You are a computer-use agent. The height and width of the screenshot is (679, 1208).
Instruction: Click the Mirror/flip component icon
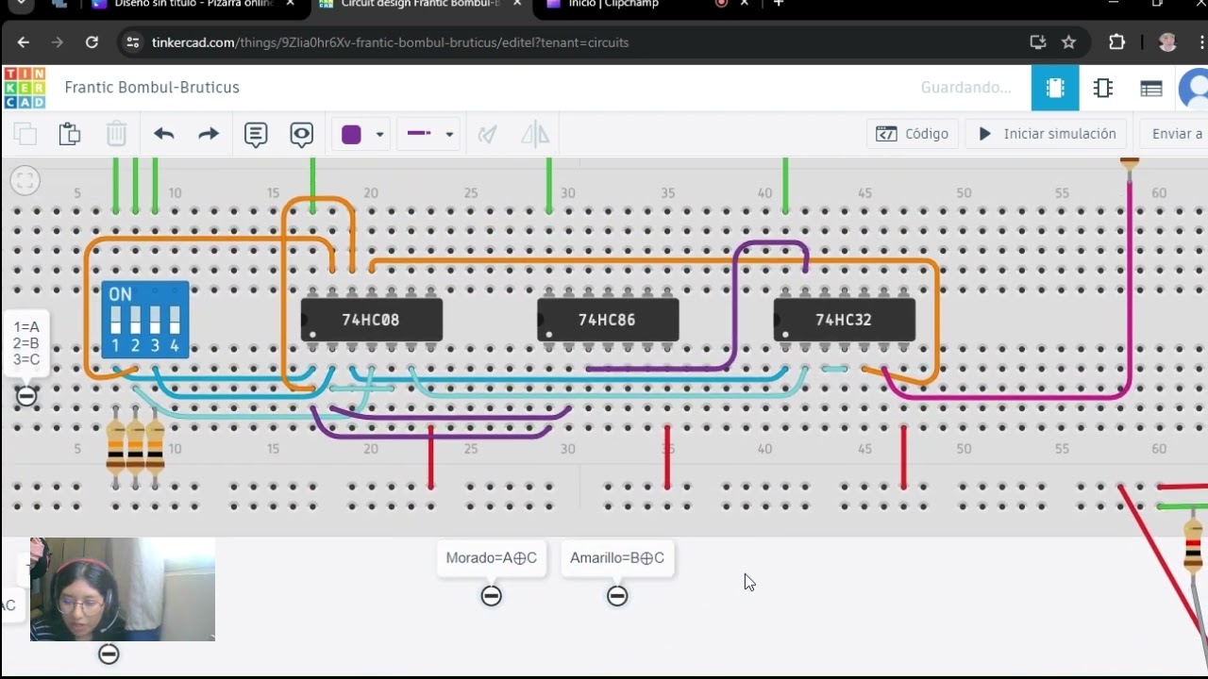pos(535,134)
